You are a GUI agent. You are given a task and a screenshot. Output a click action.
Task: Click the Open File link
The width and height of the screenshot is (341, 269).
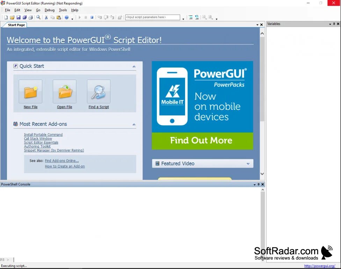(65, 107)
